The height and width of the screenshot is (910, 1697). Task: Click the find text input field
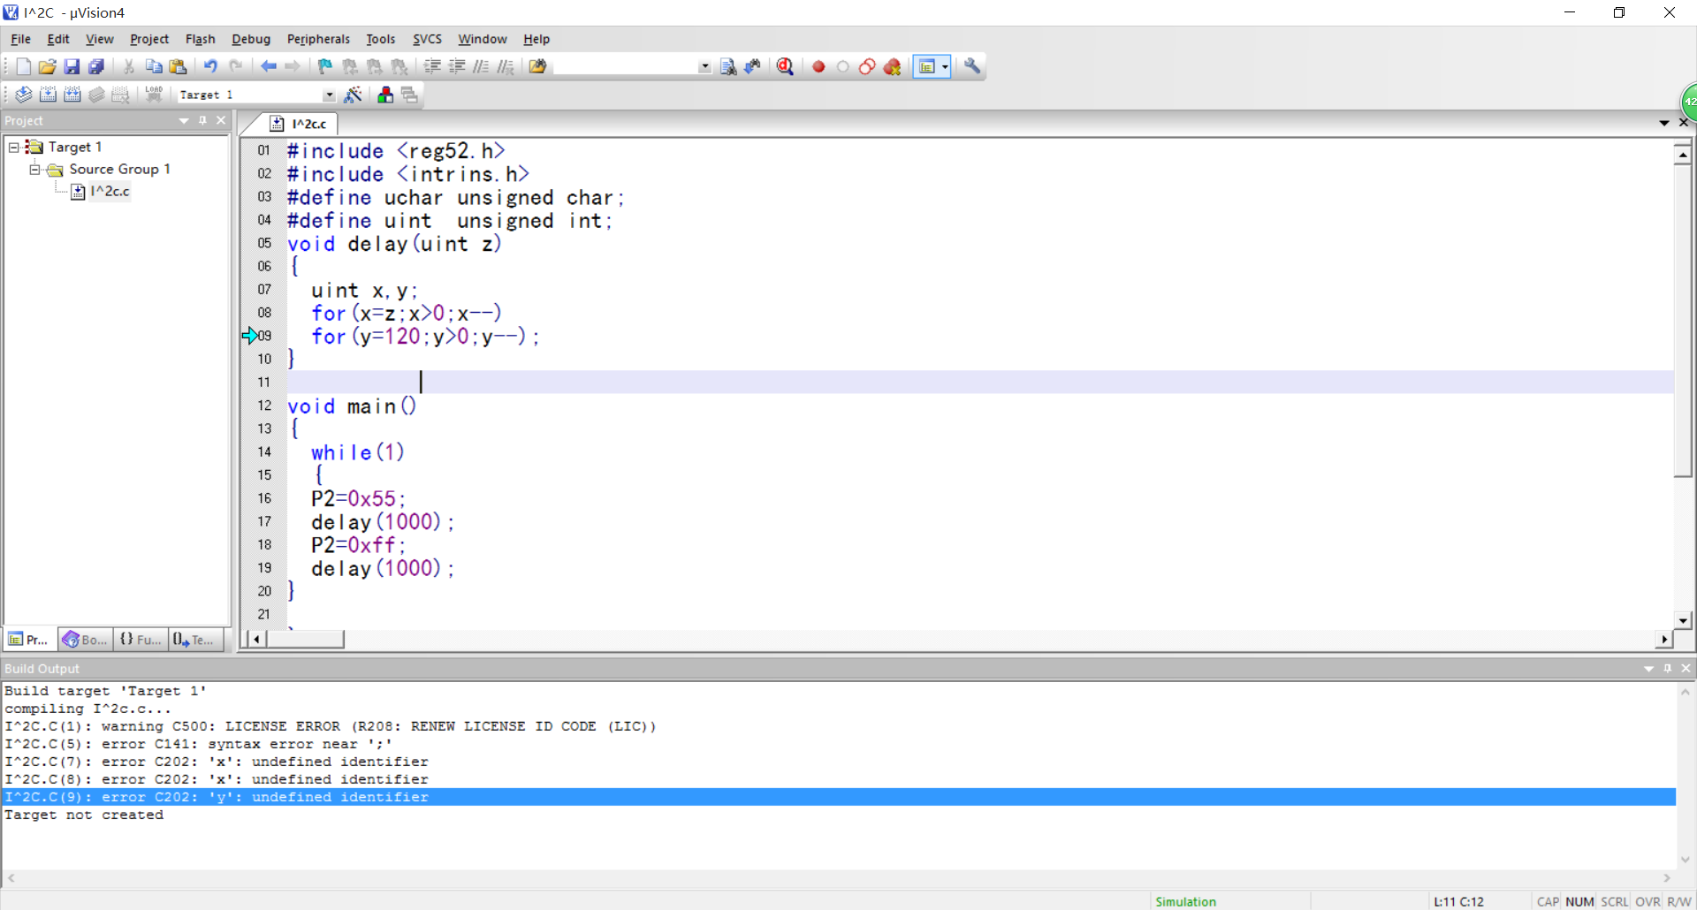626,66
